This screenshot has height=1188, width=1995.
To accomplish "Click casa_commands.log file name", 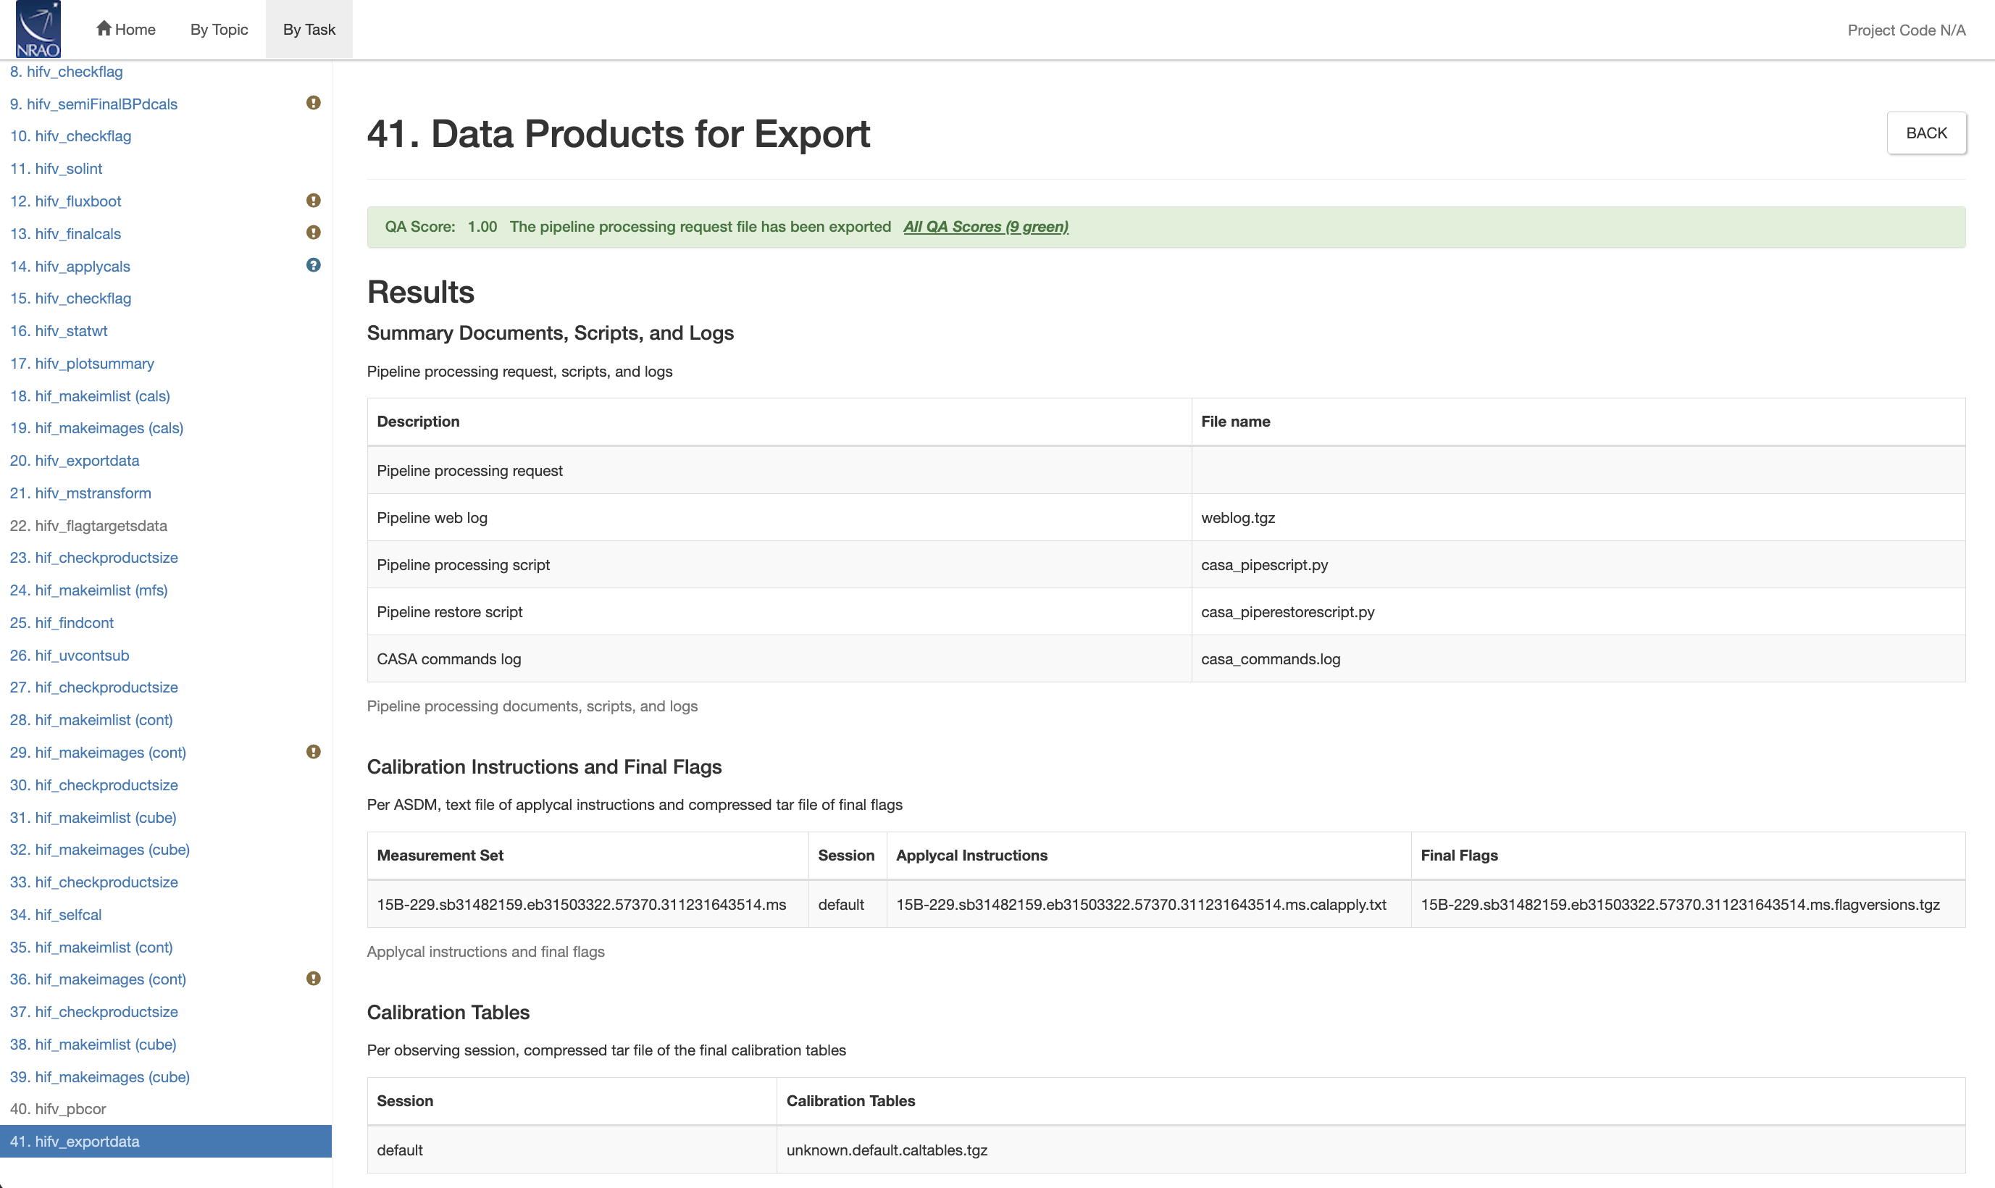I will coord(1271,659).
